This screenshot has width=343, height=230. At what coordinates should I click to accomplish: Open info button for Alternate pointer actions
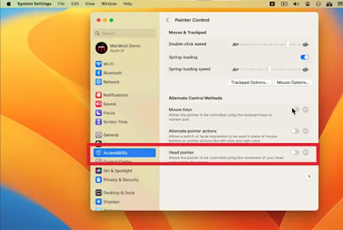[306, 131]
